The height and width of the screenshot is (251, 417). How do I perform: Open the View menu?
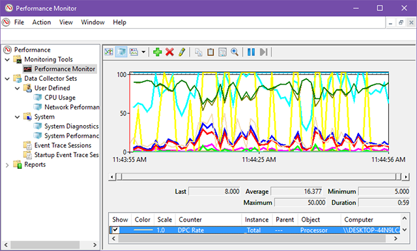point(66,22)
